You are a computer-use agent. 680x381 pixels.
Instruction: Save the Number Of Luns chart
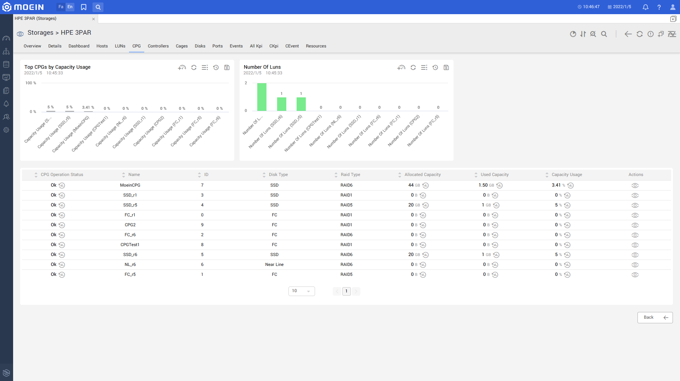(x=446, y=68)
